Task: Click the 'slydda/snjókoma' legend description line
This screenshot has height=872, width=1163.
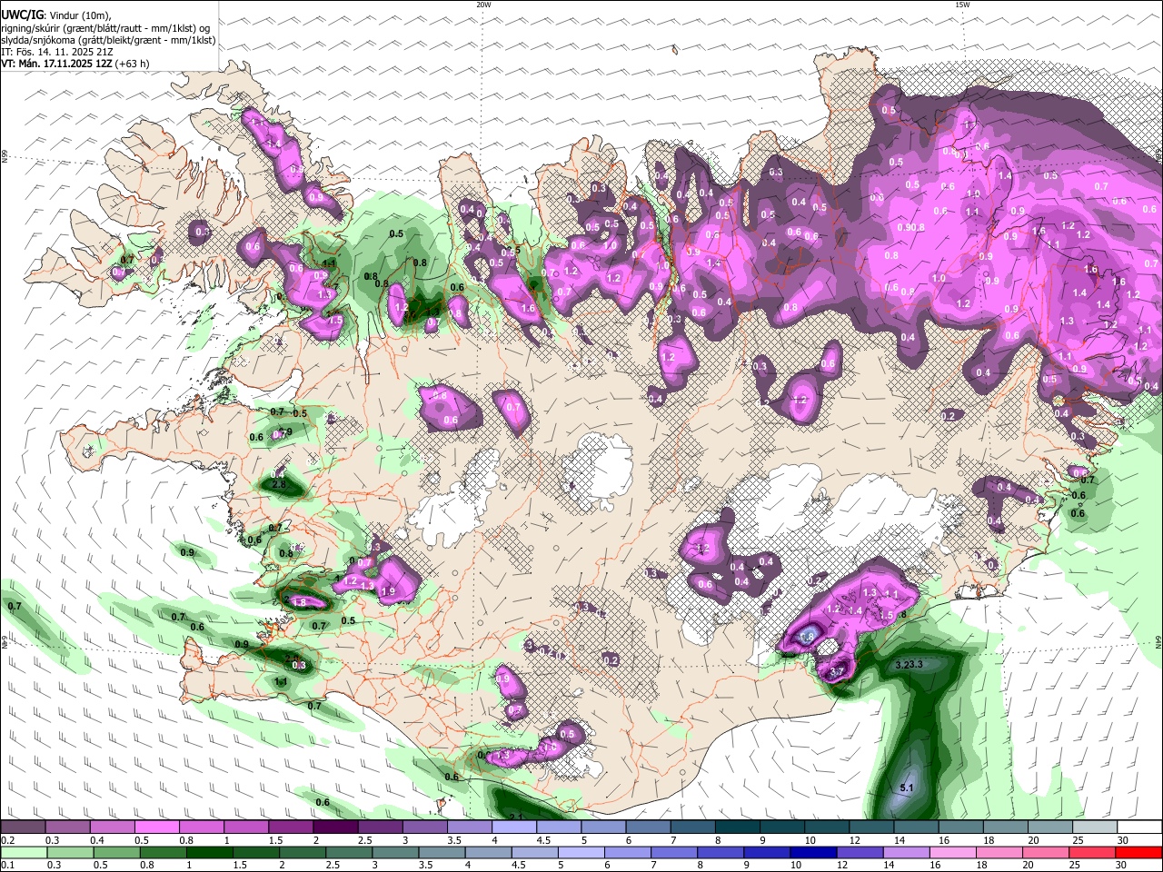Action: tap(109, 40)
